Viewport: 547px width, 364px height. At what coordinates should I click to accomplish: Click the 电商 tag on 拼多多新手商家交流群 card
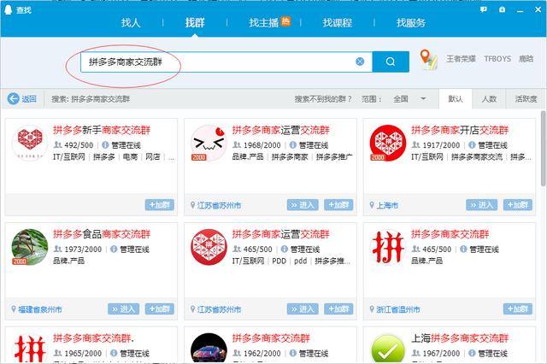(x=130, y=157)
